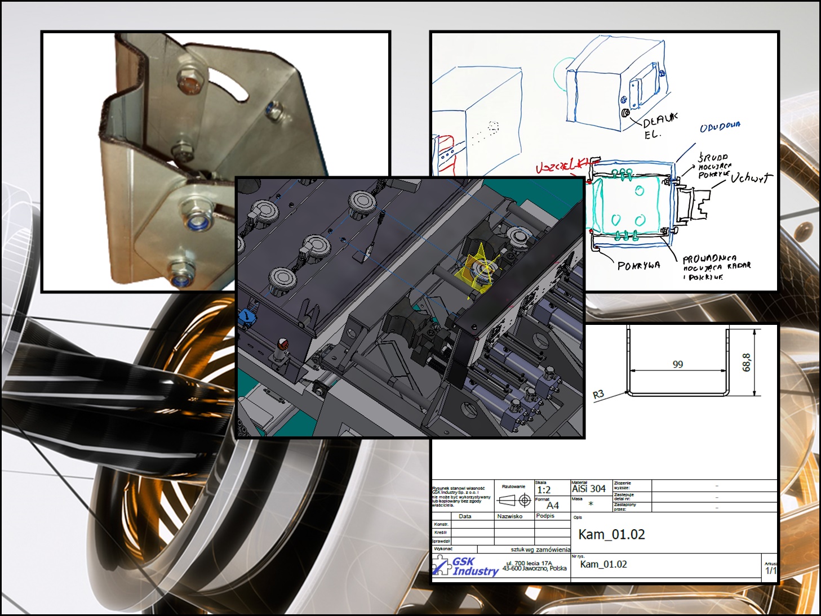Click the Sprawdził row label
This screenshot has width=821, height=616.
tap(441, 541)
